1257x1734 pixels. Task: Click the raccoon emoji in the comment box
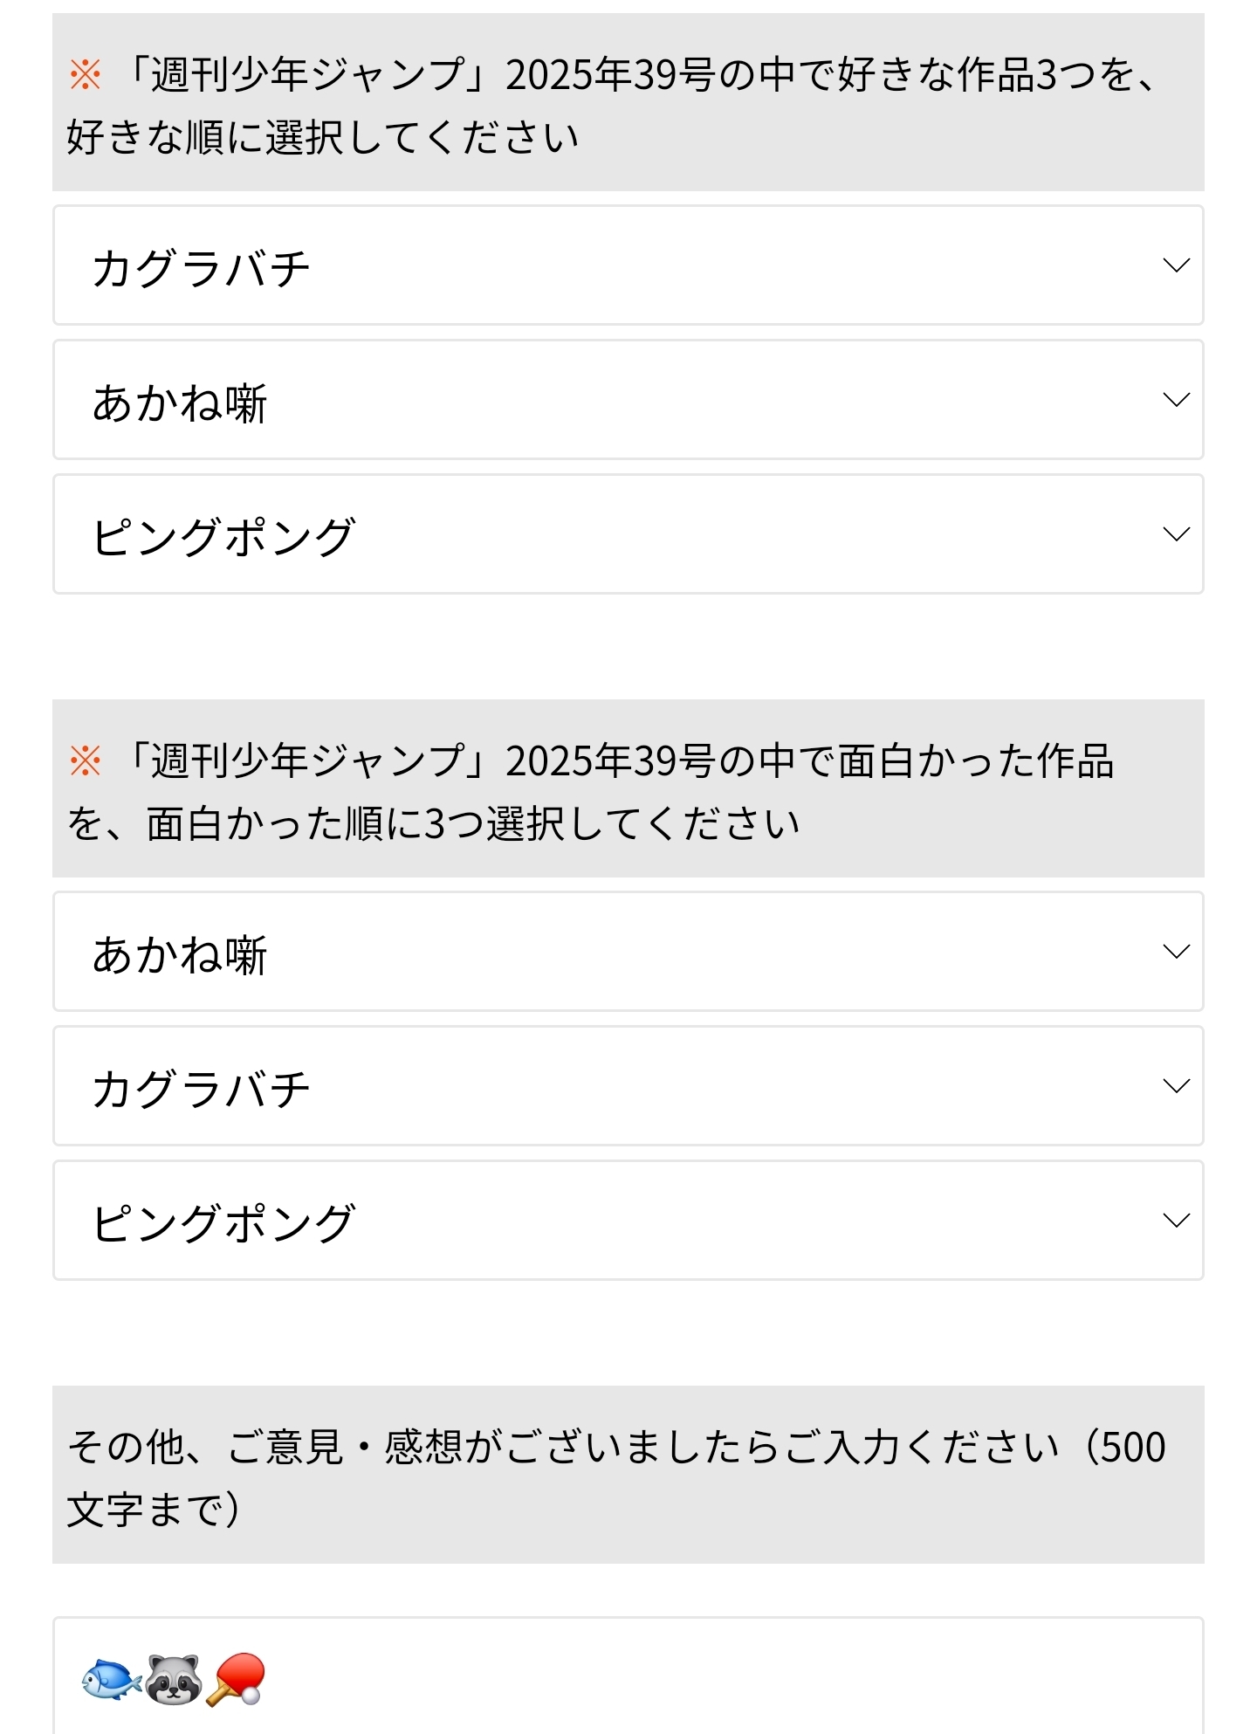174,1680
